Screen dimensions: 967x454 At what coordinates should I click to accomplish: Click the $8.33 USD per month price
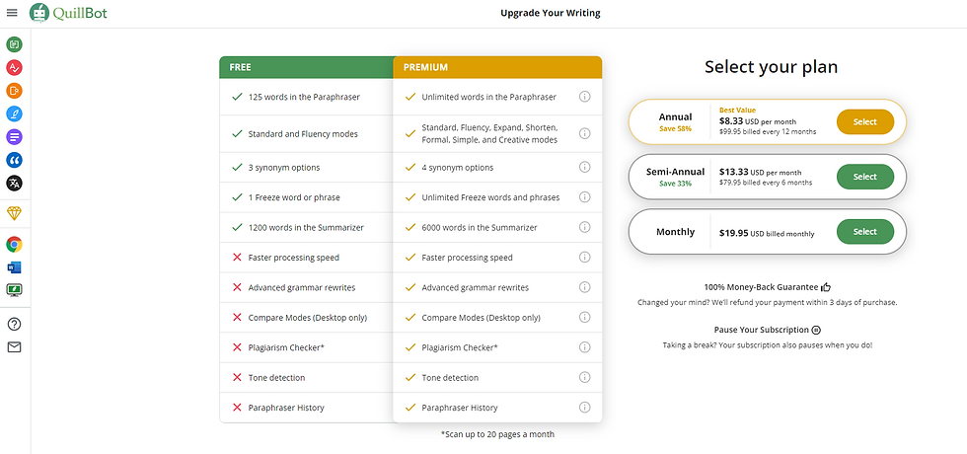[x=758, y=121]
